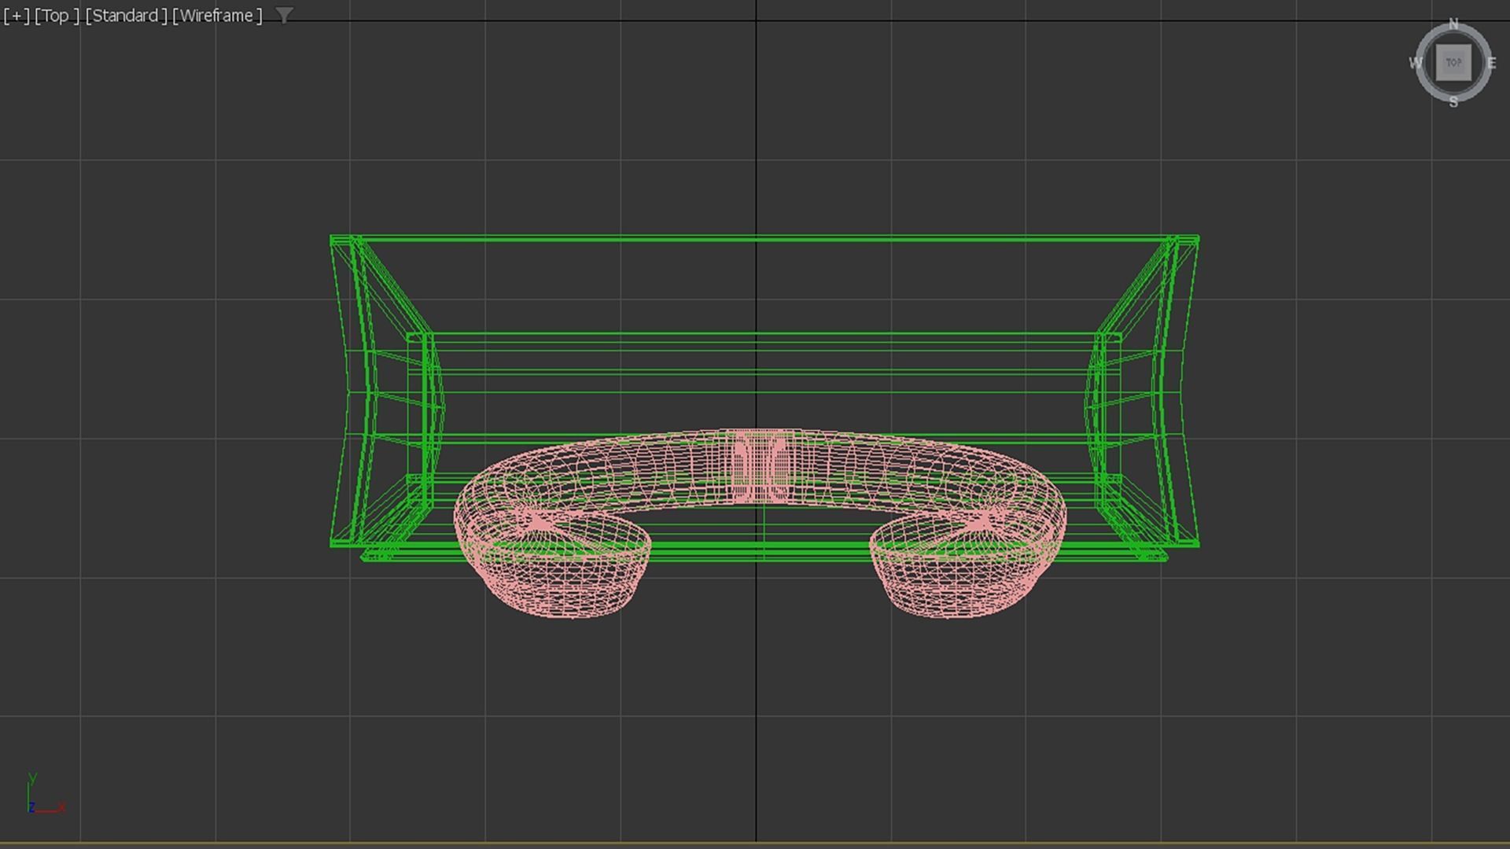Open the [+] general viewport menu
Image resolution: width=1510 pixels, height=849 pixels.
[x=16, y=16]
